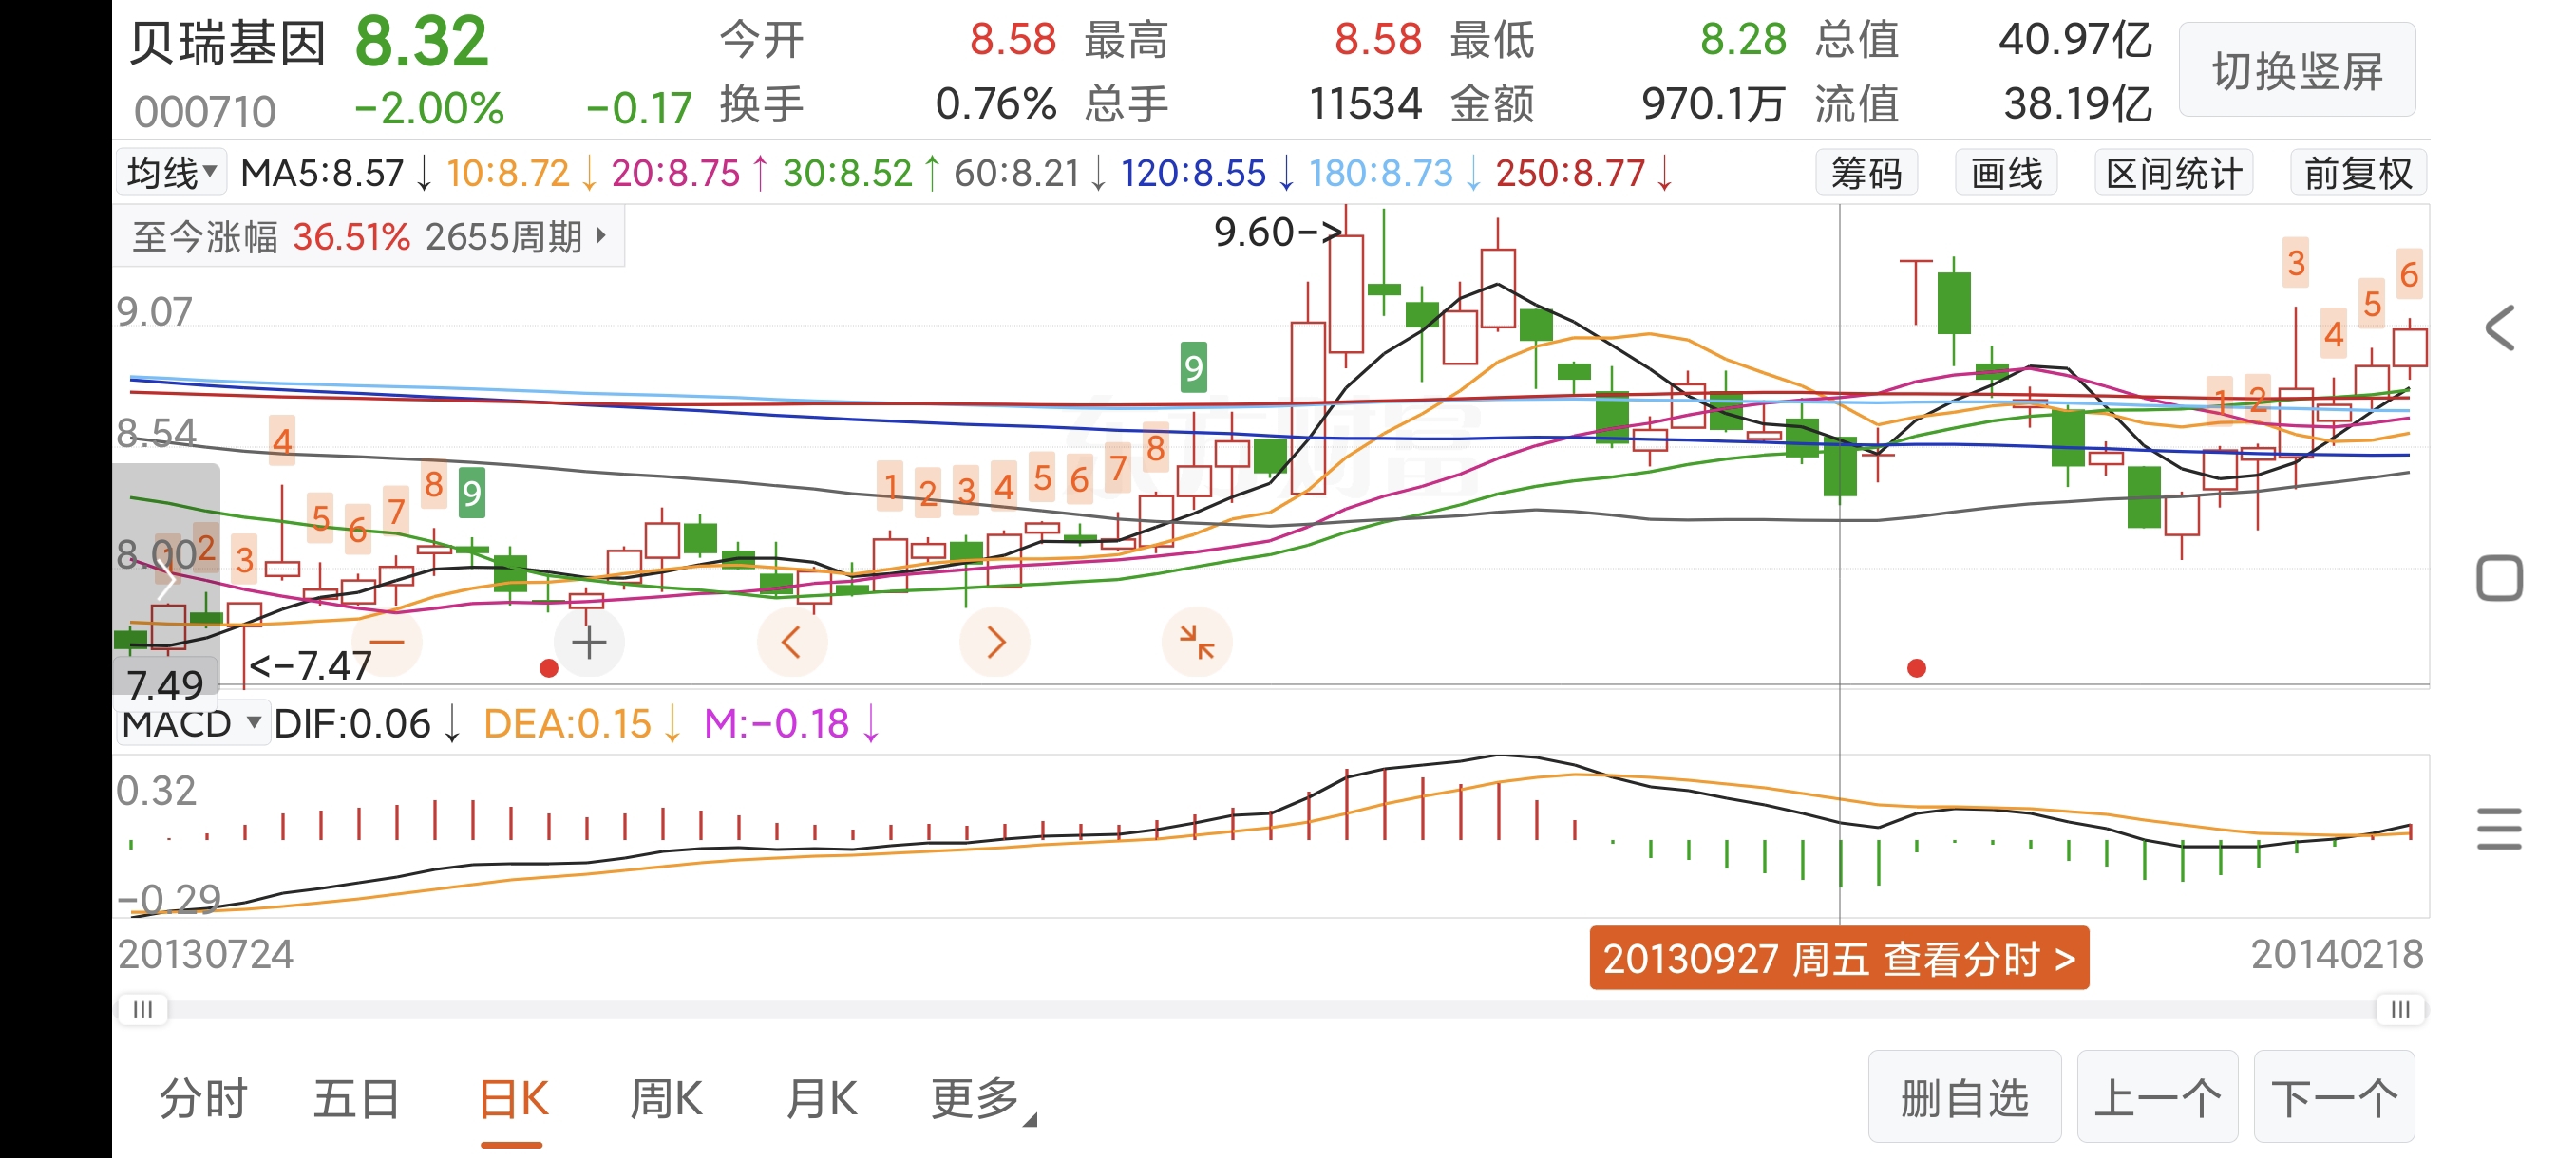Switch to portrait with 切换竖屏
The width and height of the screenshot is (2576, 1158).
(x=2297, y=72)
